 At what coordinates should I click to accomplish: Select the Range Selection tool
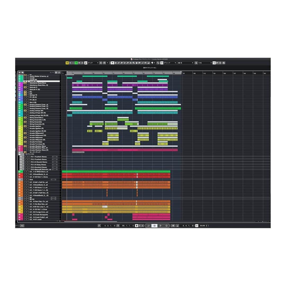[115, 63]
